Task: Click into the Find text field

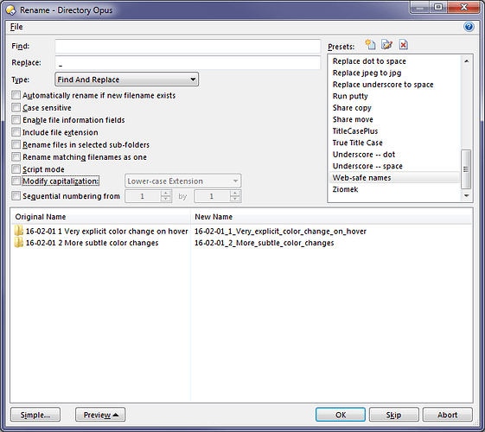Action: point(188,46)
